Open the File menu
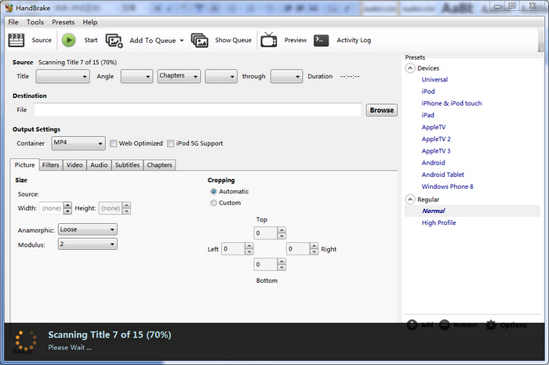This screenshot has height=365, width=549. coord(13,22)
